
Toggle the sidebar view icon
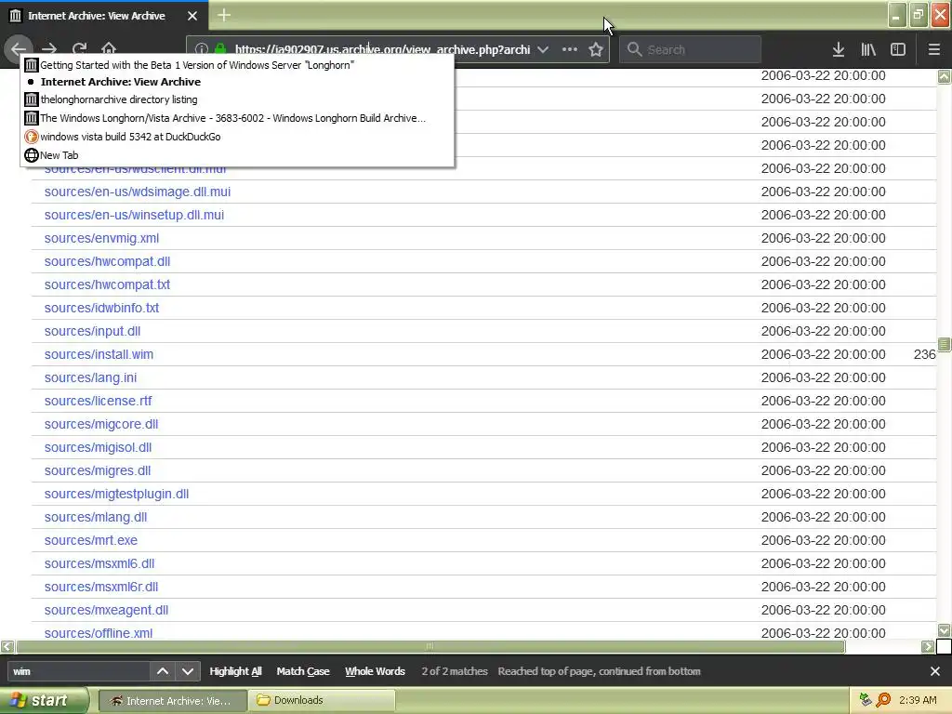click(x=898, y=50)
